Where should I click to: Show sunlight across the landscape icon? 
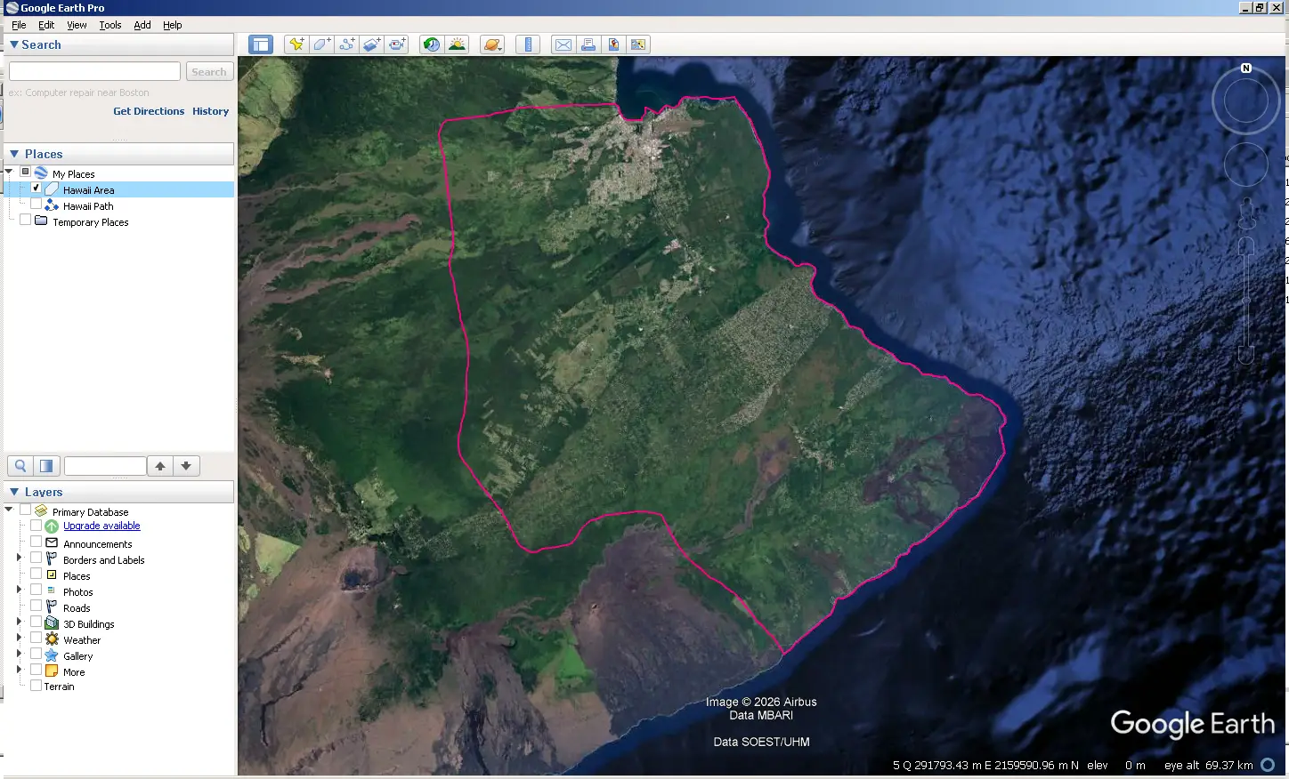tap(457, 44)
